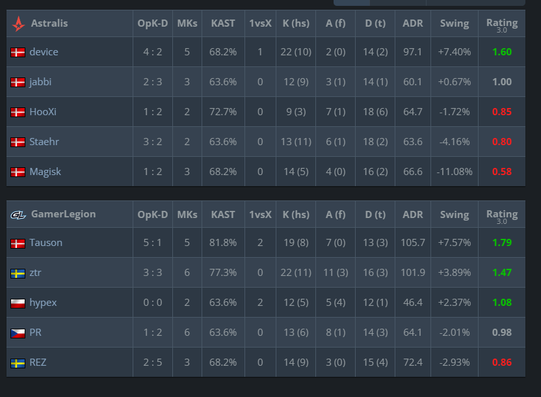Screen dimensions: 541x397
Task: Open jabbi's player page
Action: [x=40, y=82]
